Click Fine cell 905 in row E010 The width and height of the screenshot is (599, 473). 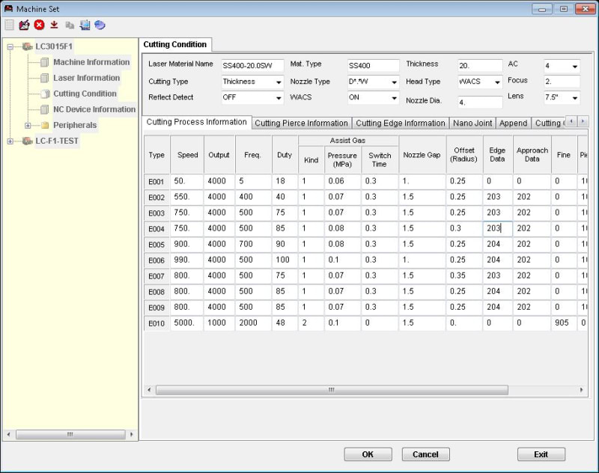564,323
